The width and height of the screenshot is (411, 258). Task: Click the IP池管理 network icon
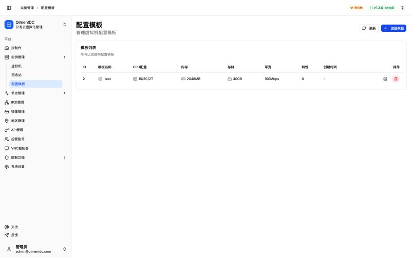tap(7, 102)
